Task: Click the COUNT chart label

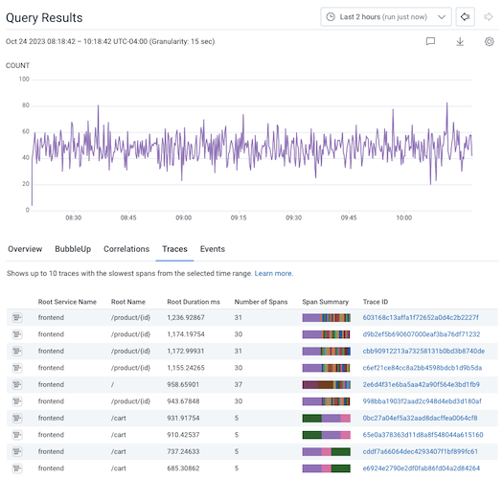Action: click(x=17, y=65)
